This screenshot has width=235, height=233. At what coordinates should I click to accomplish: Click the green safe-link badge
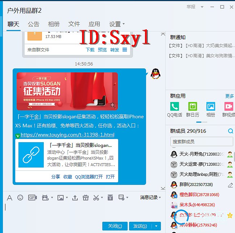(18, 136)
